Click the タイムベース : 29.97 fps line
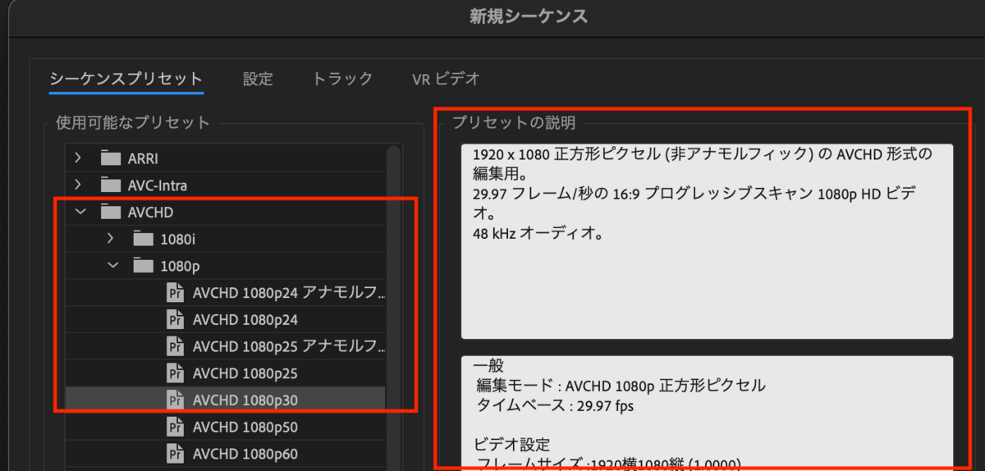Image resolution: width=985 pixels, height=471 pixels. 555,405
